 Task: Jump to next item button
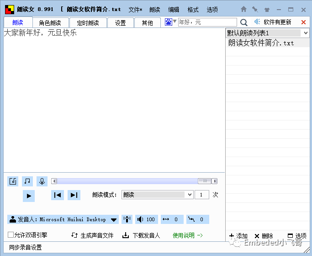(x=74, y=195)
